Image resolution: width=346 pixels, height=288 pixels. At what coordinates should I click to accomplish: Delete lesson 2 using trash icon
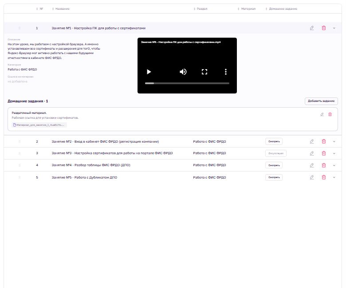(323, 141)
